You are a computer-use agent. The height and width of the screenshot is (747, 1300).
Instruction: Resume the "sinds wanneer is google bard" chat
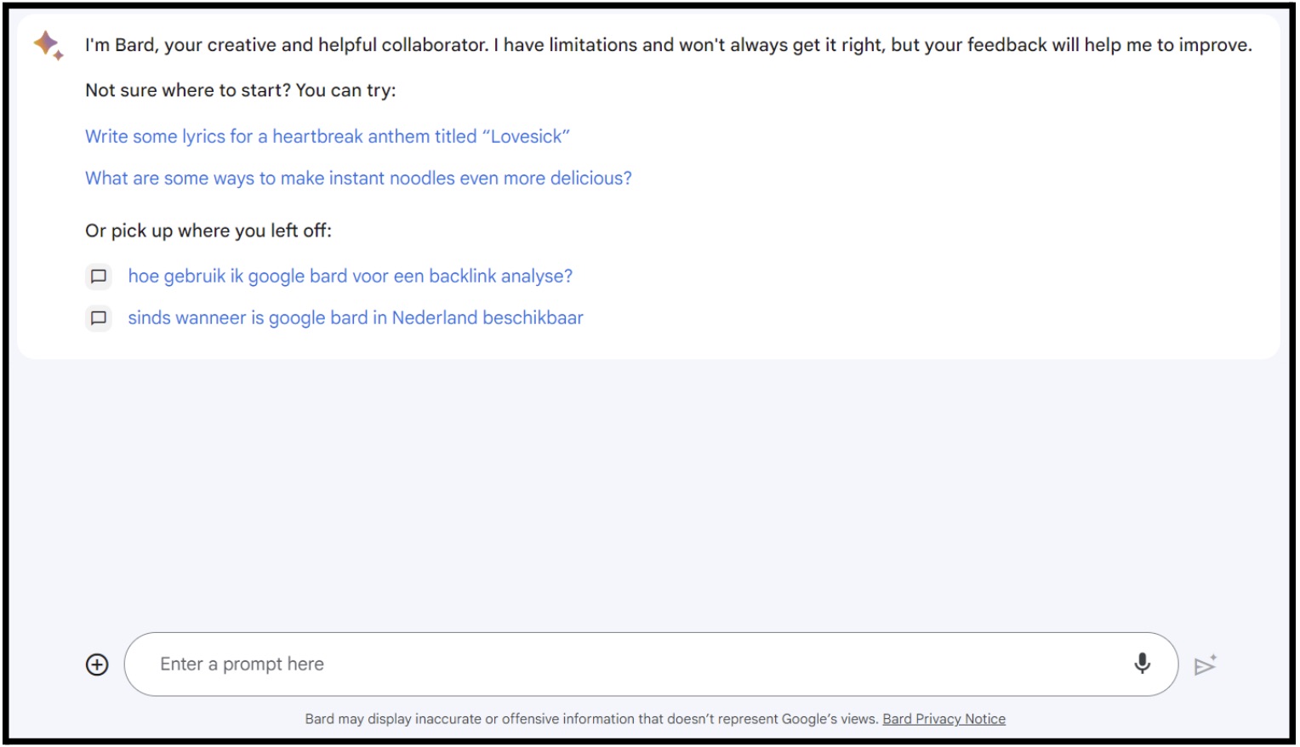tap(356, 318)
